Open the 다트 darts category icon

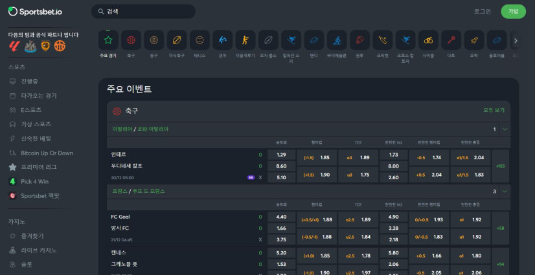[x=451, y=40]
